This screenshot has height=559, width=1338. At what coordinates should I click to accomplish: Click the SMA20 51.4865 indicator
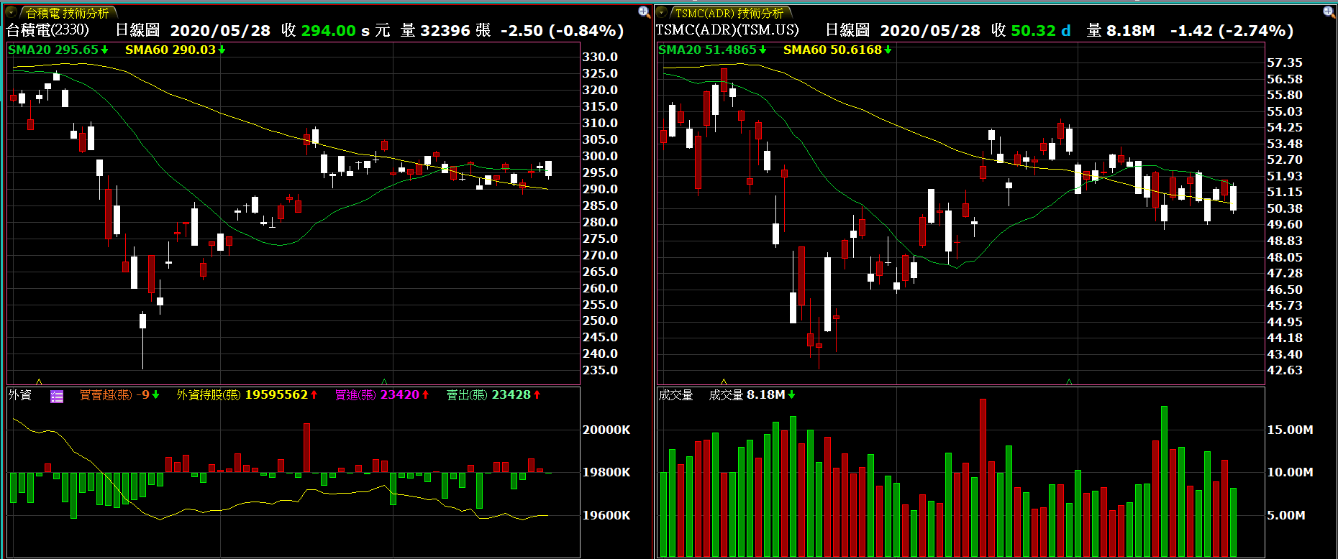pyautogui.click(x=712, y=50)
